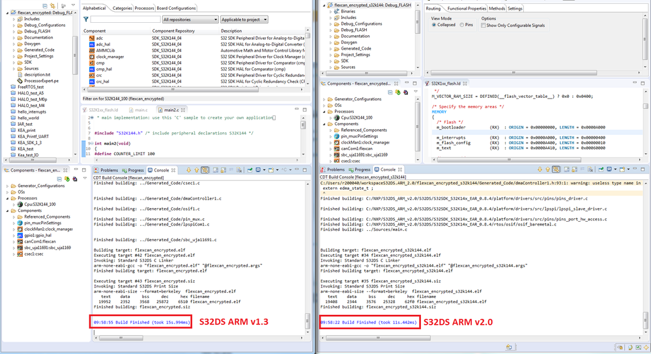Collapse Components node in right Components view
Viewport: 651px width, 354px height.
325,124
